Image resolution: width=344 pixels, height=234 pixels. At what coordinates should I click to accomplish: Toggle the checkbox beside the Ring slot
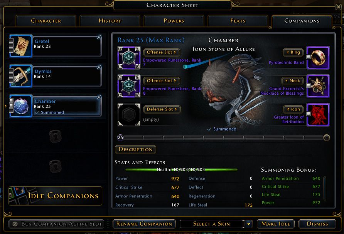click(x=309, y=57)
